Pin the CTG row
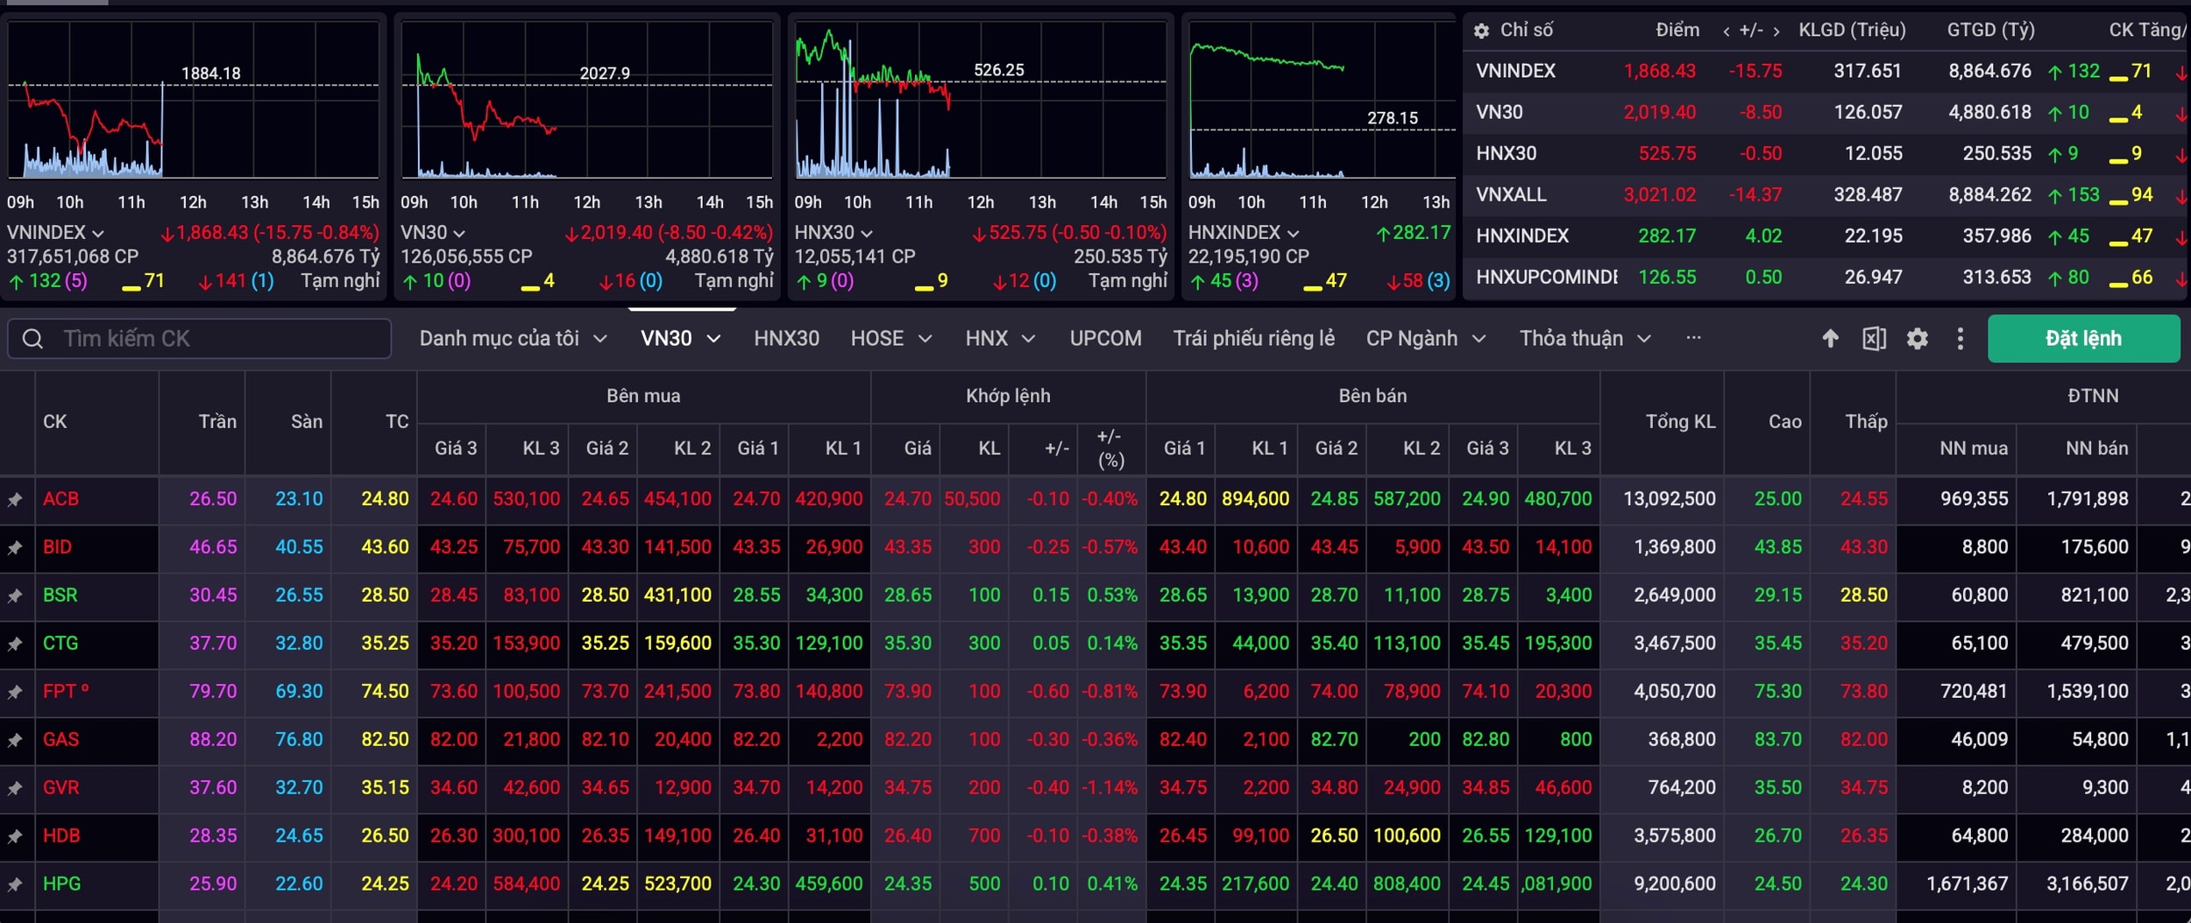 [x=15, y=644]
